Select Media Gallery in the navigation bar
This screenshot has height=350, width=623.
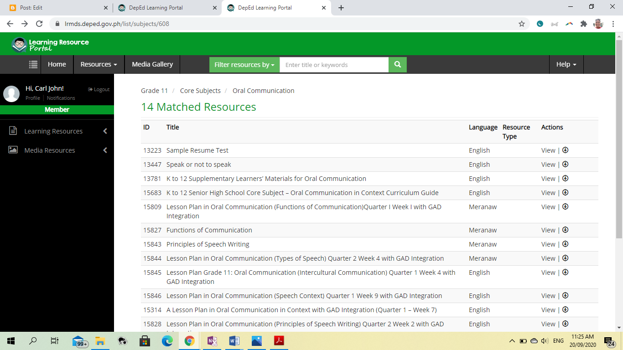point(152,64)
